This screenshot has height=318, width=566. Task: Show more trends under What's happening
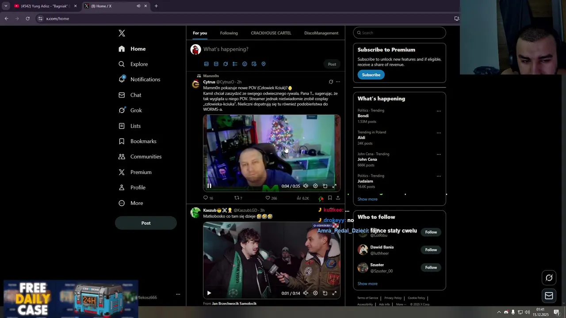367,199
